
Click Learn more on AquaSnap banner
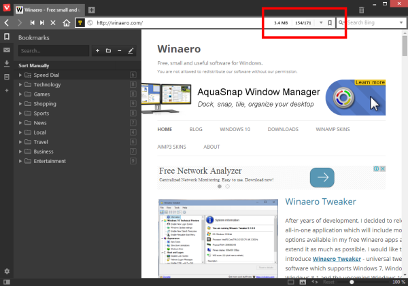point(370,82)
